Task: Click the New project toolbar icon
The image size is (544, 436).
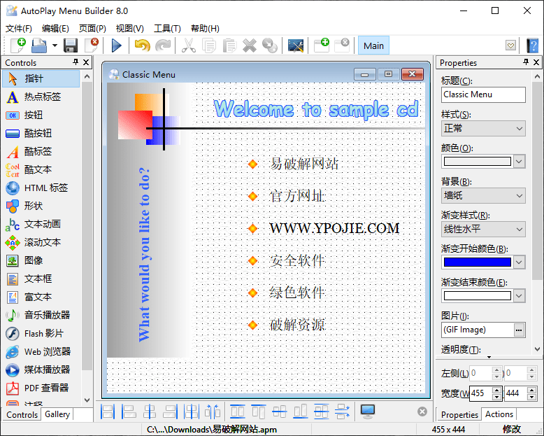Action: click(x=18, y=45)
